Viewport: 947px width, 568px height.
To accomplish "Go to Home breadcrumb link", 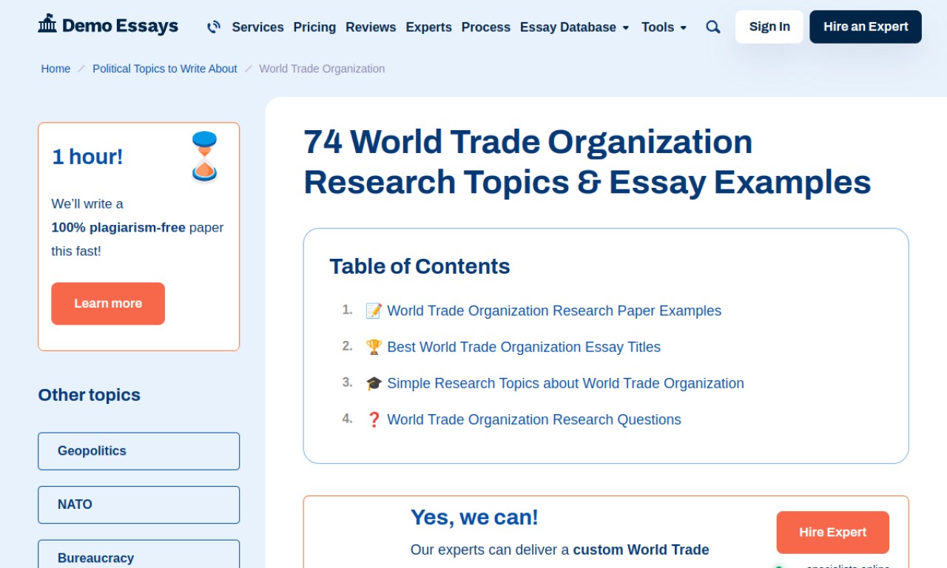I will tap(55, 69).
